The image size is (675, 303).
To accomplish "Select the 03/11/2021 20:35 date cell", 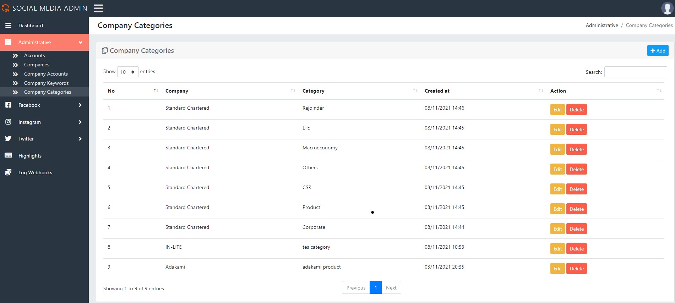I will pos(444,267).
